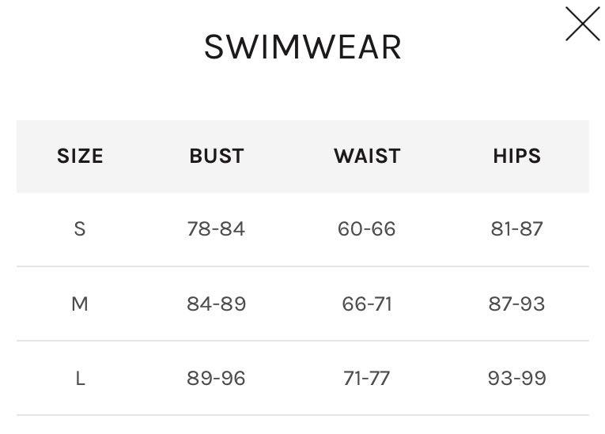Screen dimensions: 605x434
Task: Click the 89-96 bust measurement
Action: 217,379
